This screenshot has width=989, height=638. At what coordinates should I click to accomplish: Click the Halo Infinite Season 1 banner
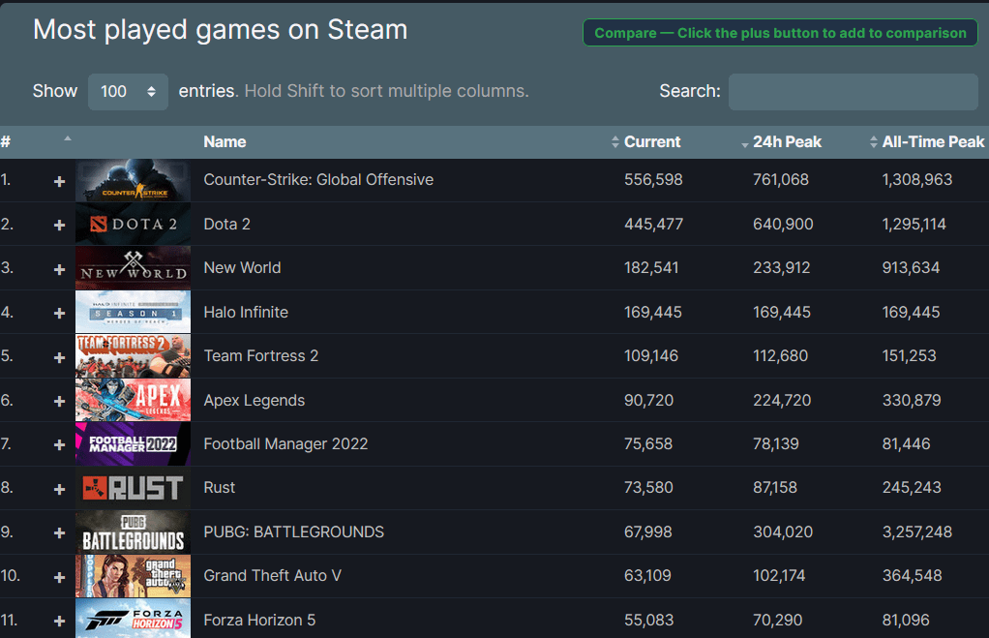(x=133, y=312)
